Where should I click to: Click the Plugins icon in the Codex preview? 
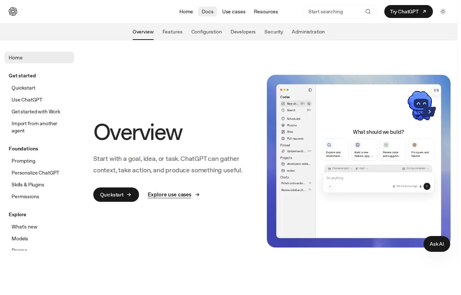click(x=283, y=125)
